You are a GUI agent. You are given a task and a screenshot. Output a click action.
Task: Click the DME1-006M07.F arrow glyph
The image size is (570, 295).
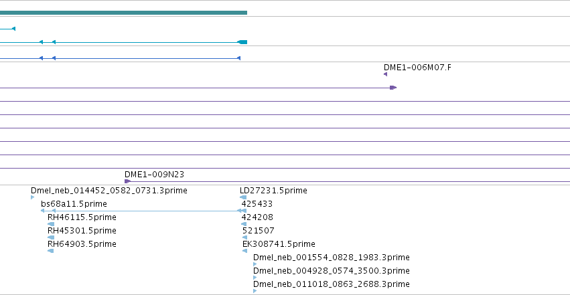(385, 74)
